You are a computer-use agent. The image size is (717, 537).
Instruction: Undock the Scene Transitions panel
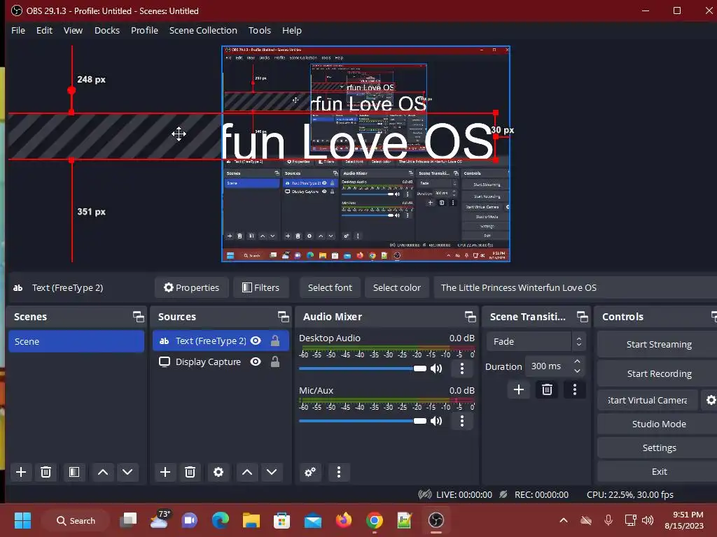pos(582,317)
